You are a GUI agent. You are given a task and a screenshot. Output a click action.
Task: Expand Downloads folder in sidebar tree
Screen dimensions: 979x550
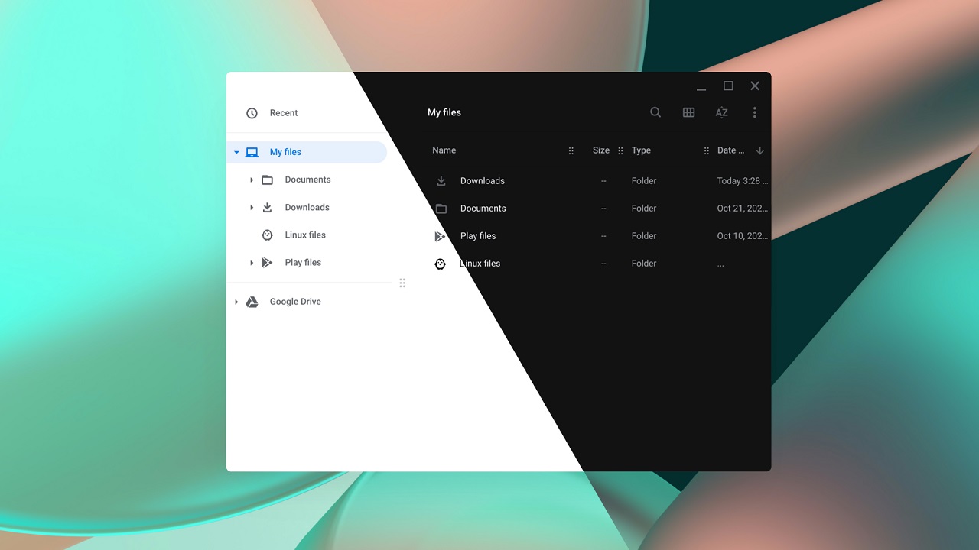[252, 208]
